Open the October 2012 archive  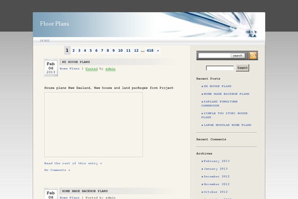tap(216, 192)
